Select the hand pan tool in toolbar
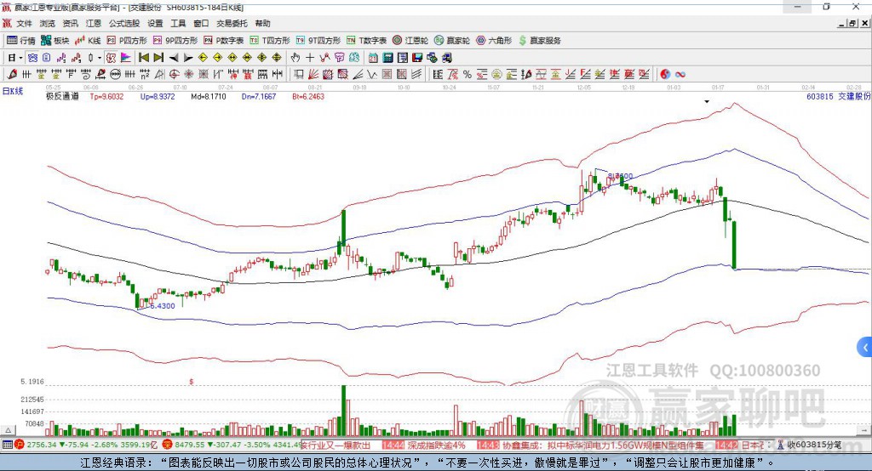The height and width of the screenshot is (471, 872). coord(295,58)
